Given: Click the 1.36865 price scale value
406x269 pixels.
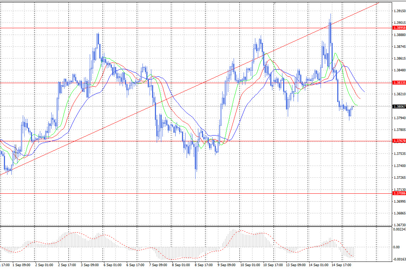Looking at the screenshot, I should pyautogui.click(x=400, y=213).
